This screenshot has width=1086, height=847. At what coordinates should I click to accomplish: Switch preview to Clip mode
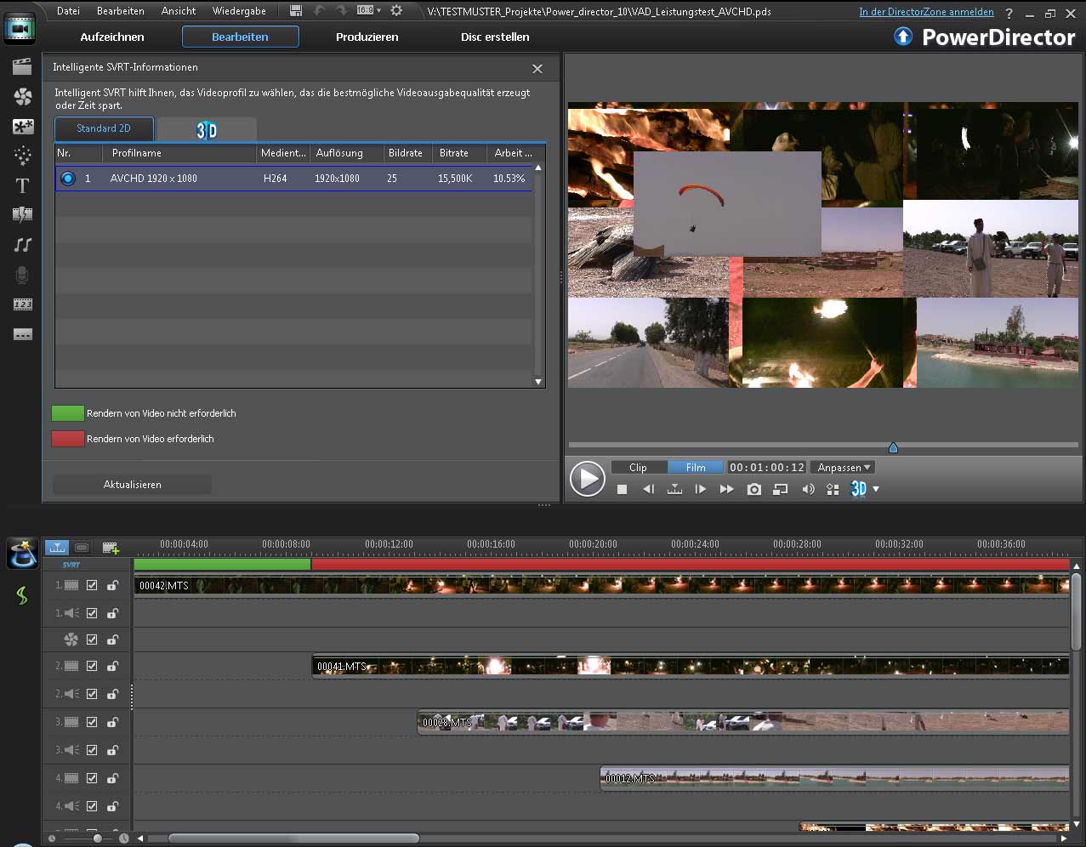coord(638,468)
